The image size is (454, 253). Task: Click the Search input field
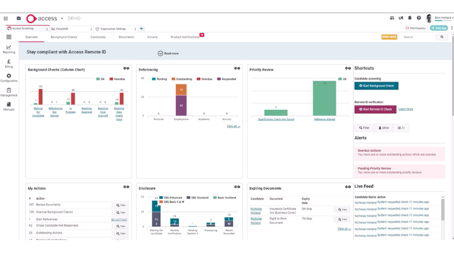[x=418, y=37]
